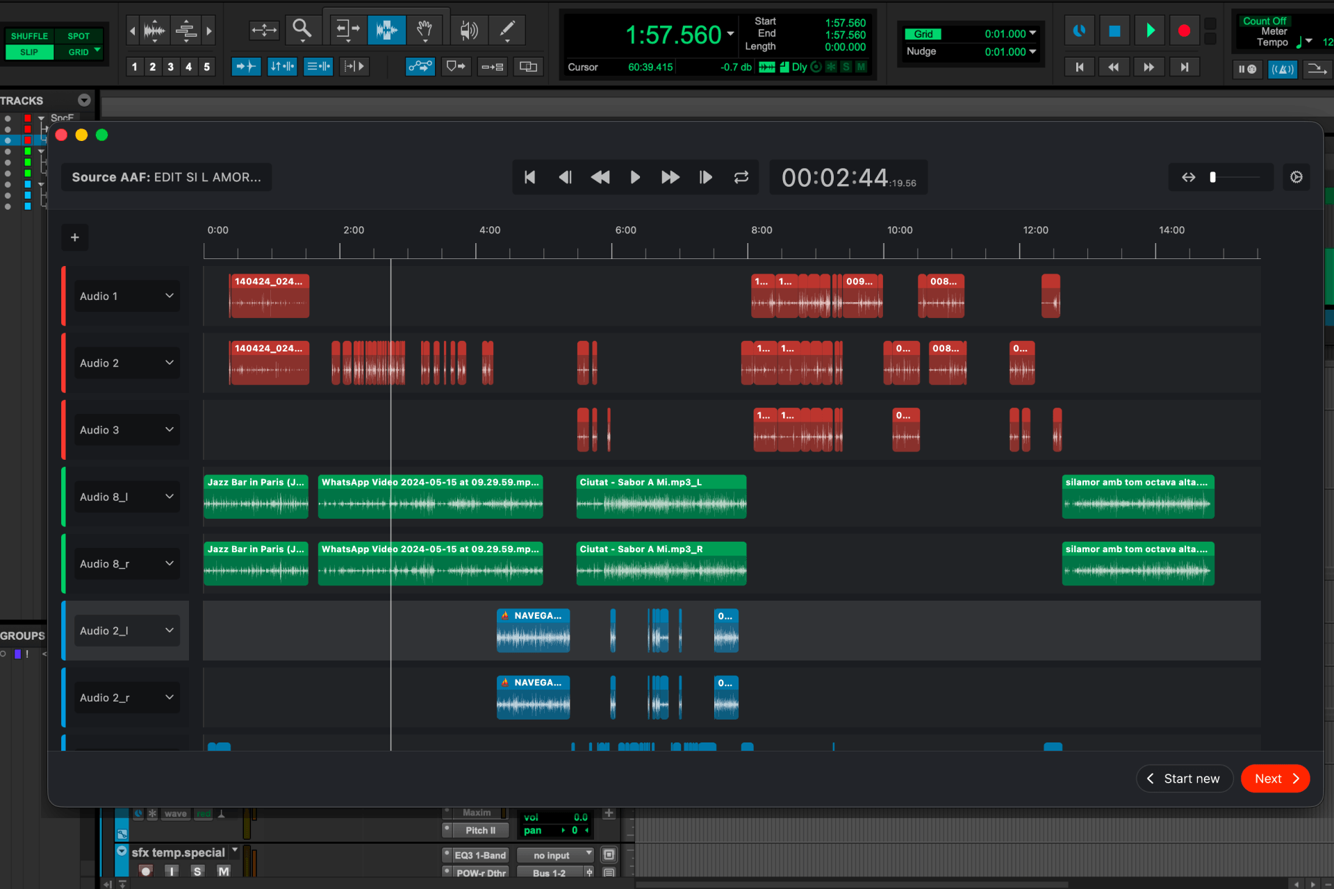Switch edit mode to SPOT
This screenshot has height=889, width=1334.
tap(79, 35)
